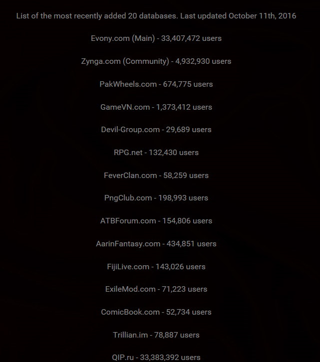
Task: Click the 1,373,412 users count
Action: click(184, 107)
